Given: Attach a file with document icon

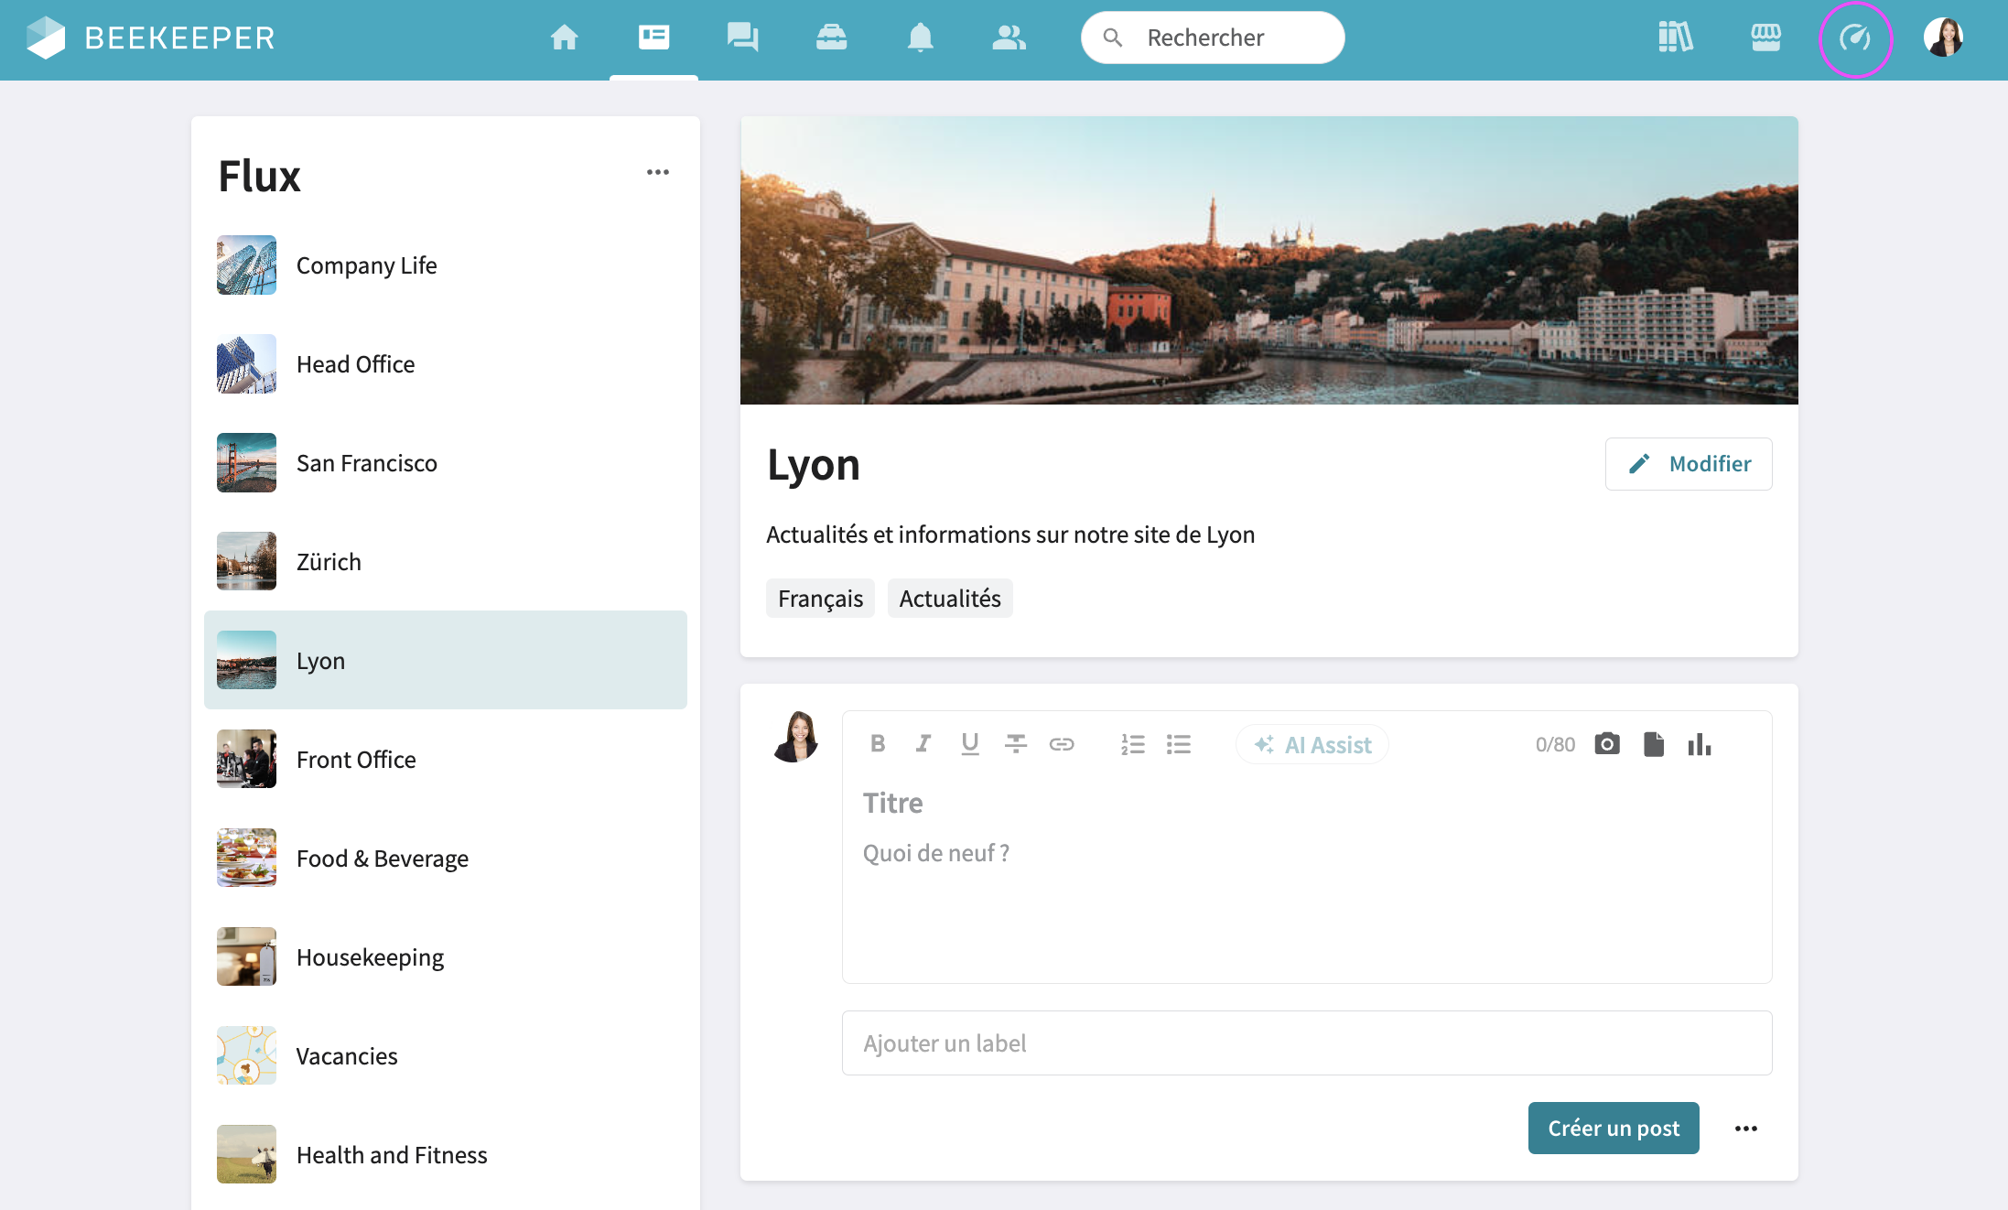Looking at the screenshot, I should tap(1653, 744).
